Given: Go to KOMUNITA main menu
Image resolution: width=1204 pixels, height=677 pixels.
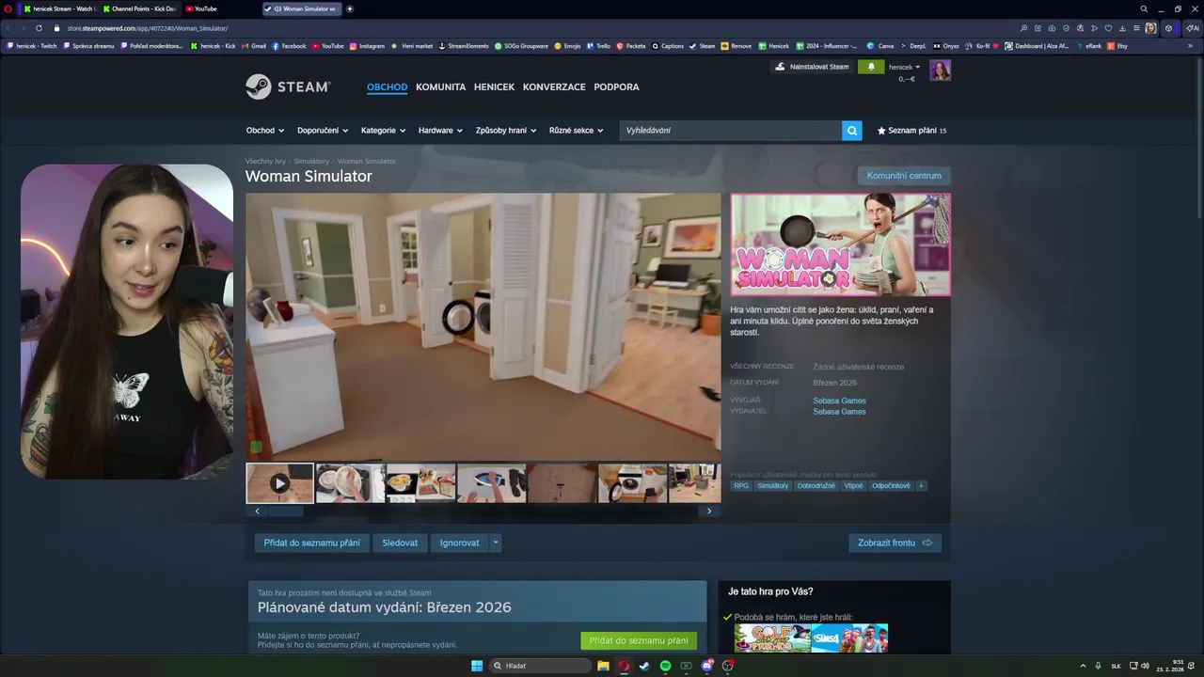Looking at the screenshot, I should click(440, 87).
